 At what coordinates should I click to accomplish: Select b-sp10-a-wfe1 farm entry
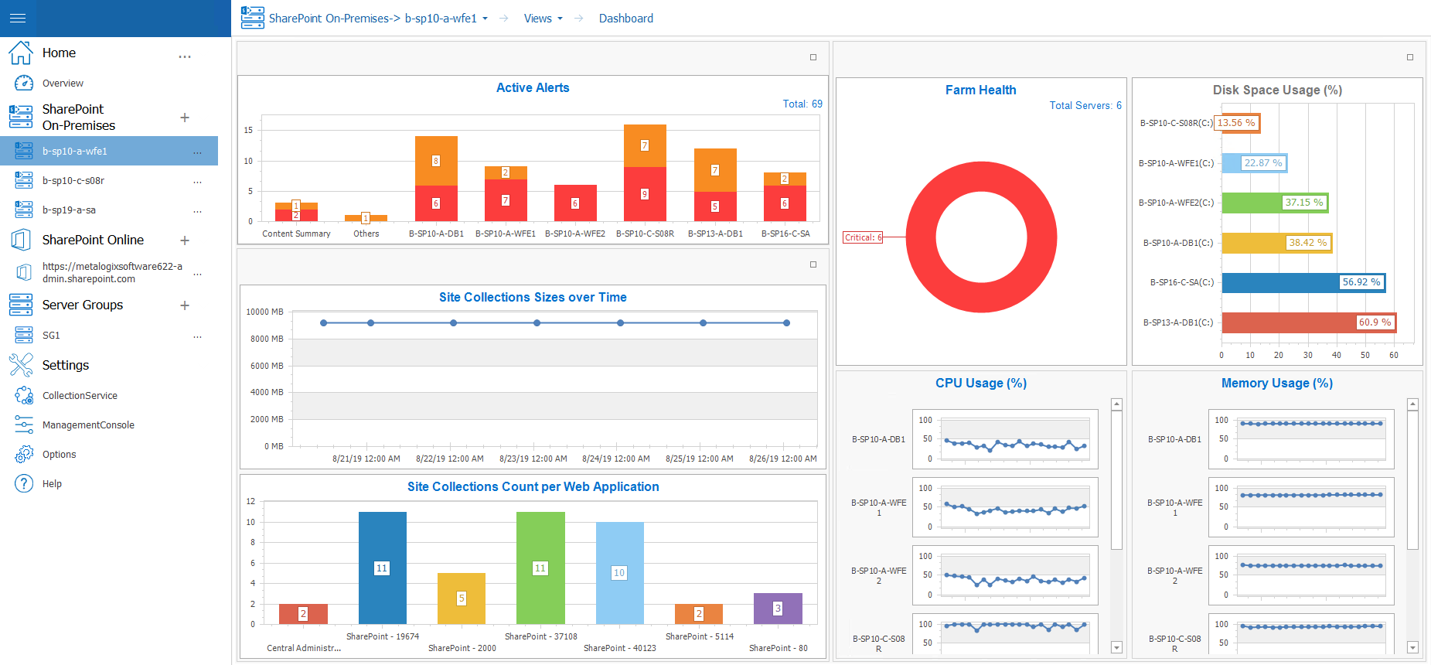pos(109,151)
